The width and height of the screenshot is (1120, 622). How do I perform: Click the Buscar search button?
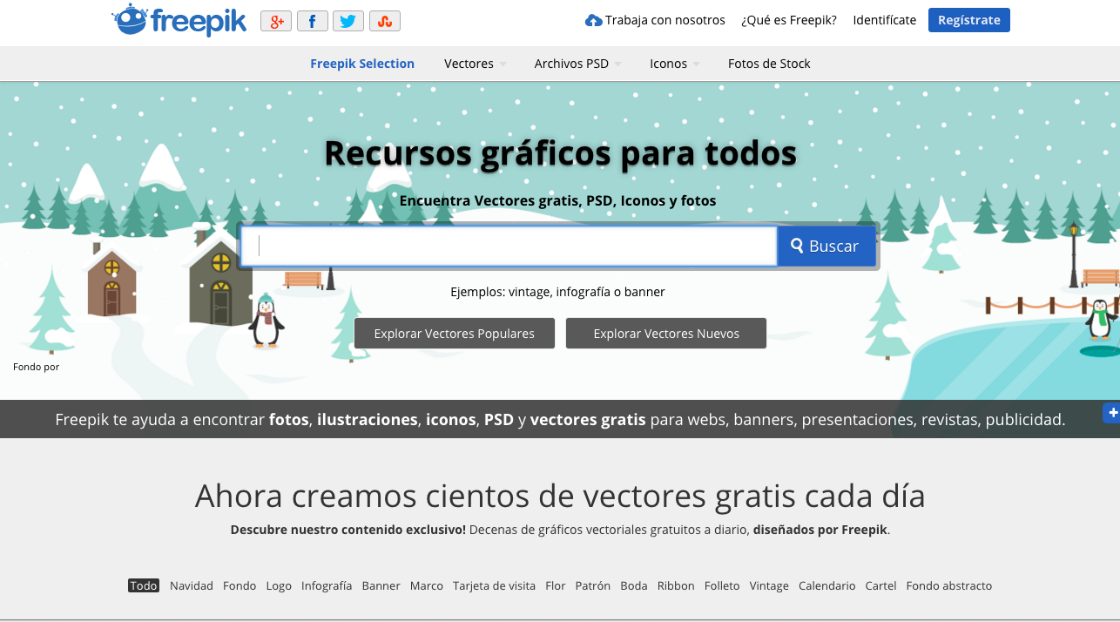coord(826,247)
